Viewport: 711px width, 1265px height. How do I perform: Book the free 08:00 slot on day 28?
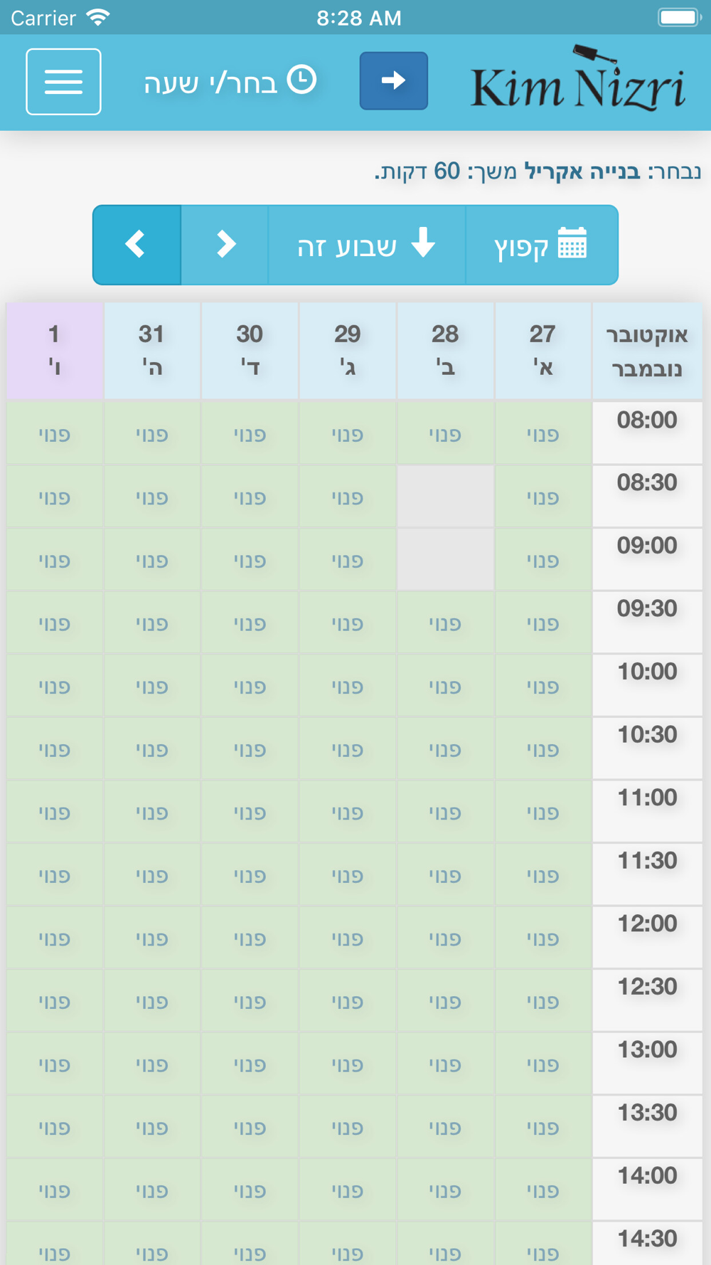point(445,433)
